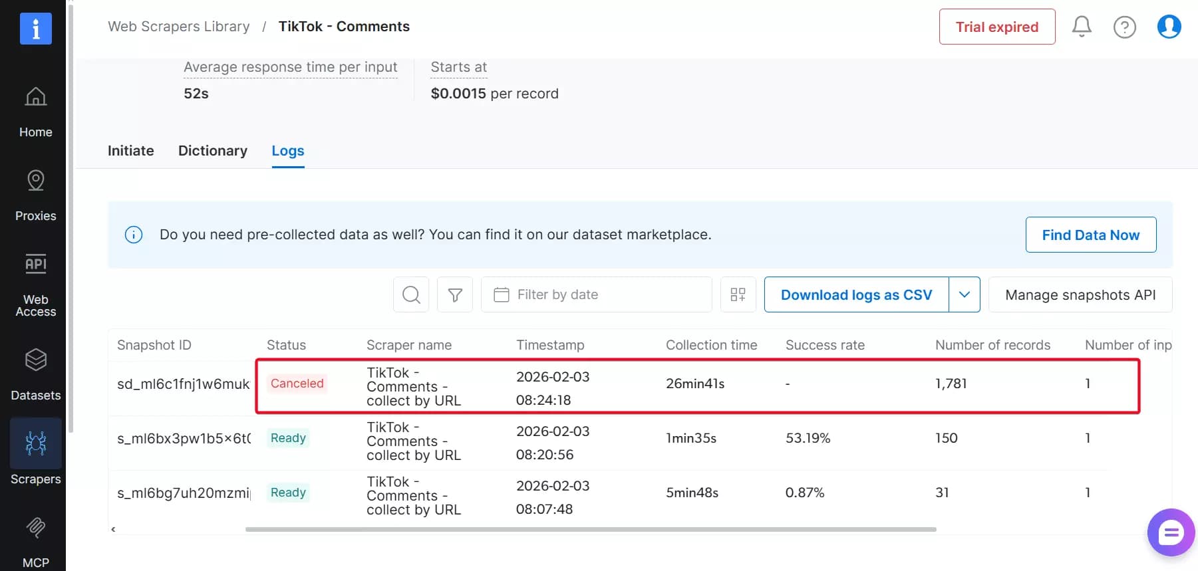Click the 26min41s collection time cell

695,384
